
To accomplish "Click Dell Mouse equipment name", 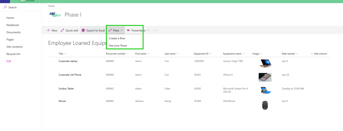I will [x=229, y=101].
